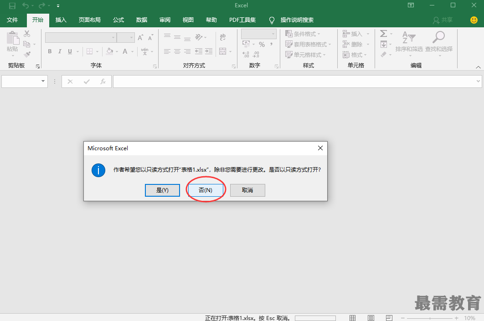Image resolution: width=484 pixels, height=321 pixels.
Task: Click the 取消 dialog button
Action: point(247,190)
